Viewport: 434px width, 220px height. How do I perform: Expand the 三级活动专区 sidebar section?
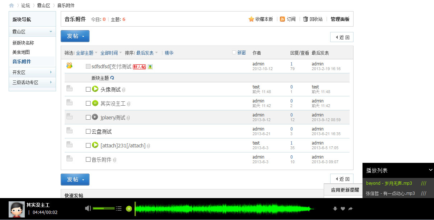pos(51,82)
